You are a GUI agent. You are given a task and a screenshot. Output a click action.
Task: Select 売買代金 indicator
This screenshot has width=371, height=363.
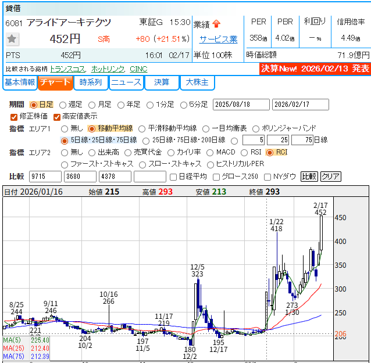point(128,153)
